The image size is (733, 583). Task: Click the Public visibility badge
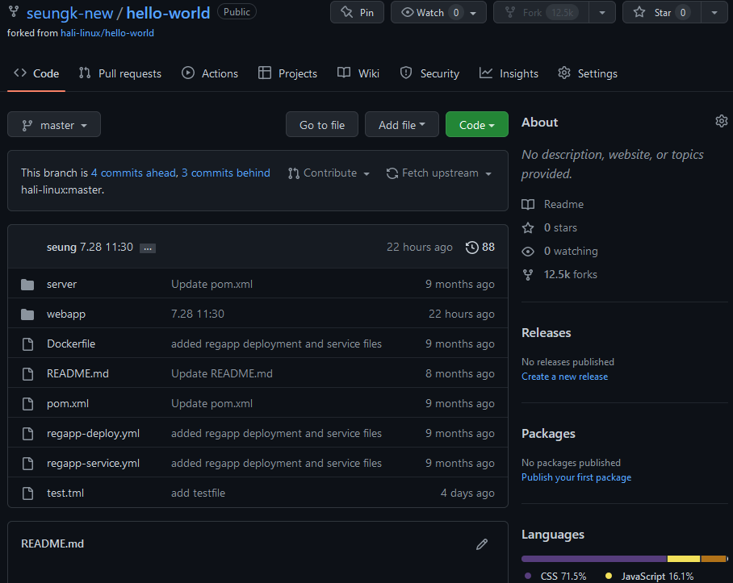[x=237, y=11]
